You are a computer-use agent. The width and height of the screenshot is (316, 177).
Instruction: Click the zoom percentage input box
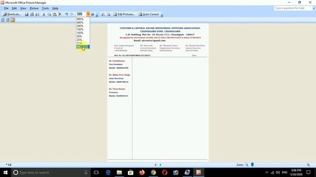81,14
